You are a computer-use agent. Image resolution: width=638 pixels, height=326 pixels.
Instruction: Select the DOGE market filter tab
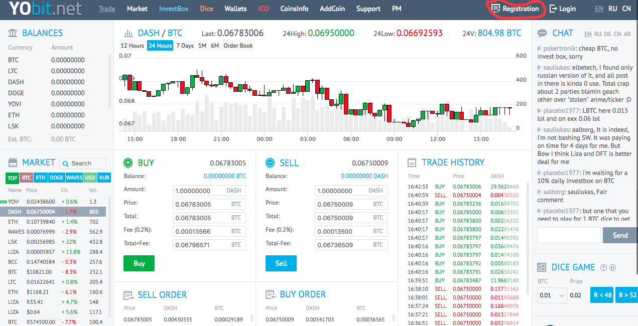pos(56,178)
